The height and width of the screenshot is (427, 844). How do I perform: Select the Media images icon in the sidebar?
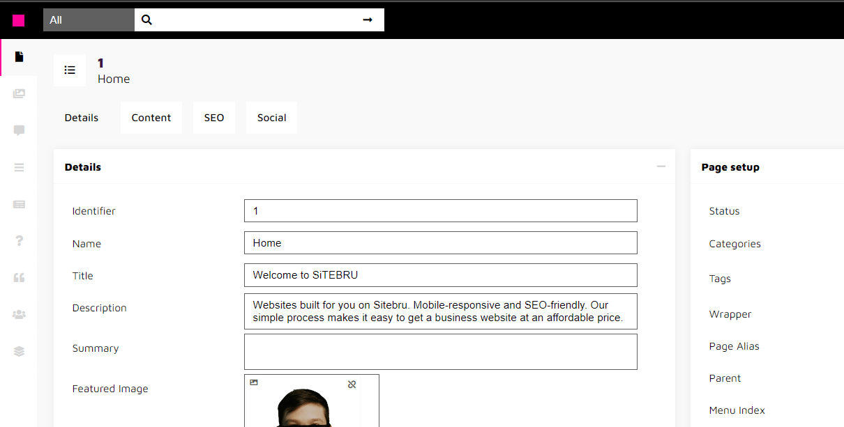pos(18,93)
